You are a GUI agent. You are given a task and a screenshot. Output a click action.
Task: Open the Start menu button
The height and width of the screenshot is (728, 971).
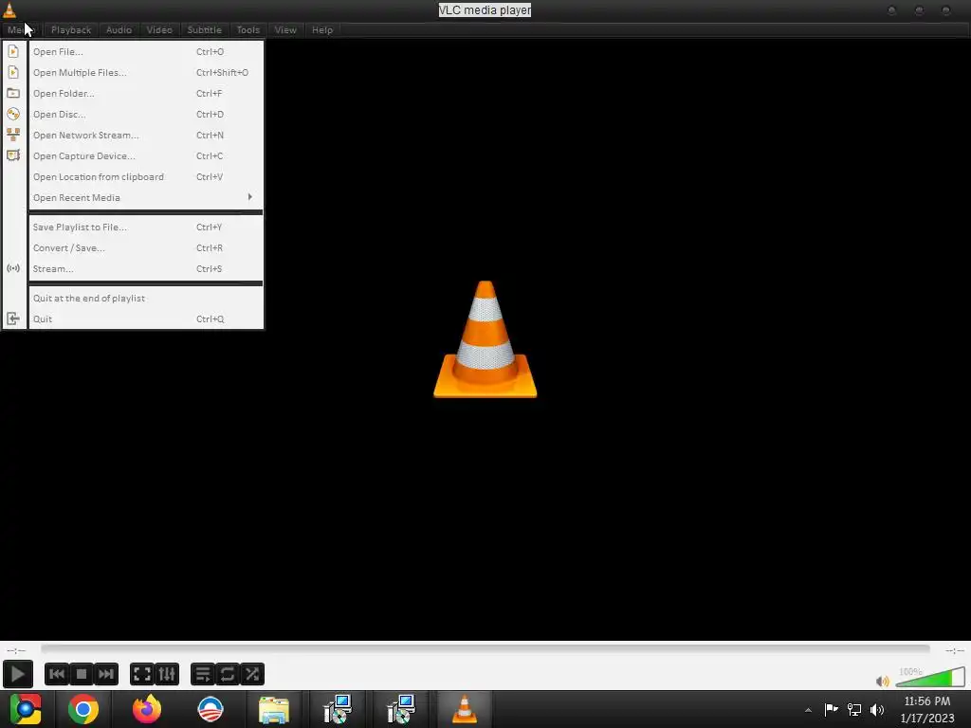[26, 709]
